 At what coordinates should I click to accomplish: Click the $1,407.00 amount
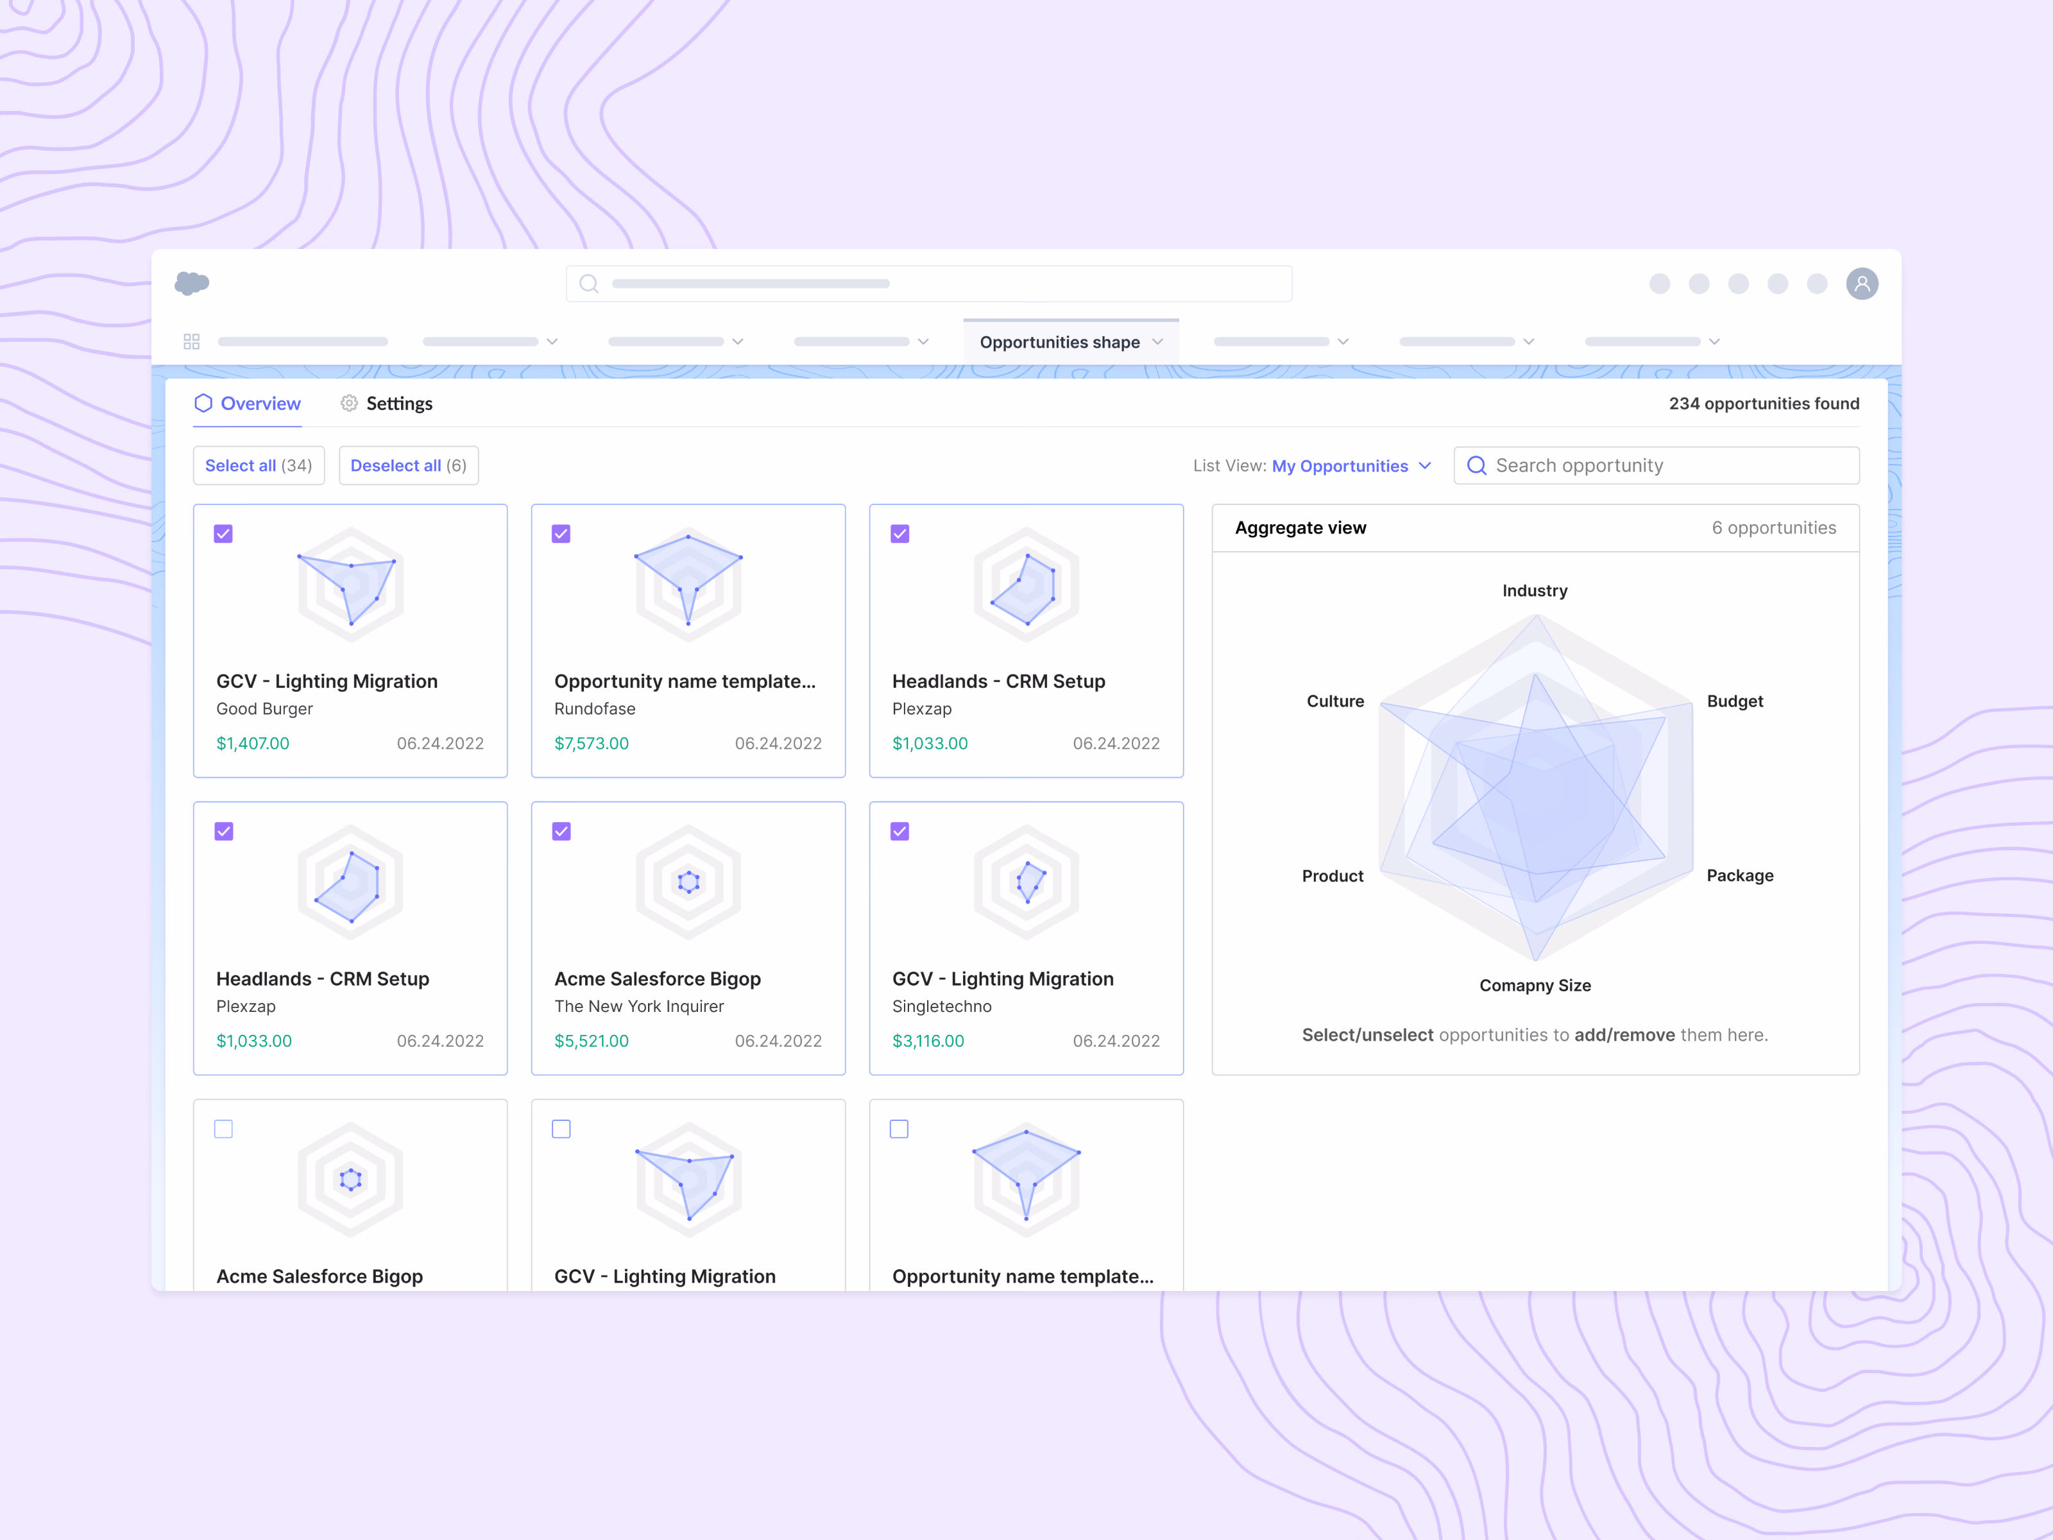(x=252, y=744)
